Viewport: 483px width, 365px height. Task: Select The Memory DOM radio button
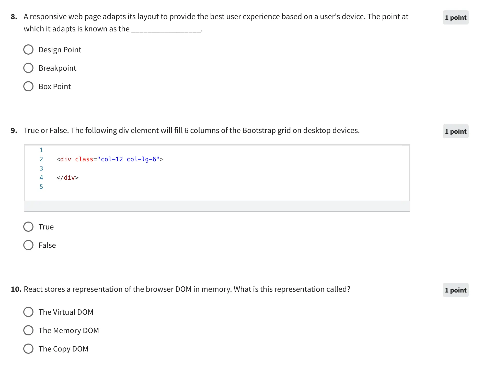[x=28, y=331]
